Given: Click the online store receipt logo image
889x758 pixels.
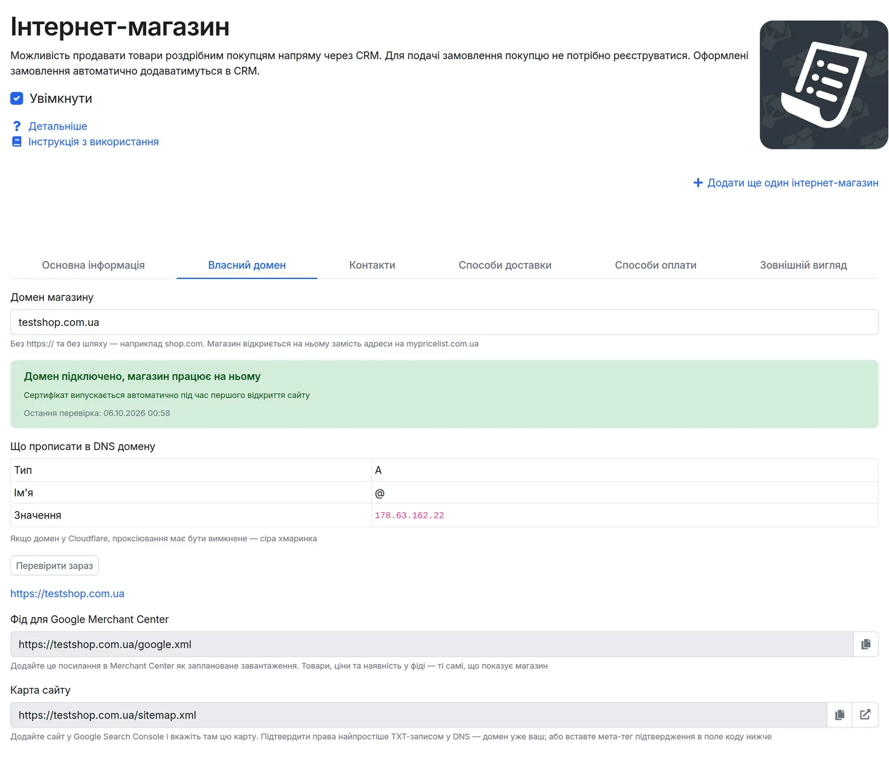Looking at the screenshot, I should 824,85.
